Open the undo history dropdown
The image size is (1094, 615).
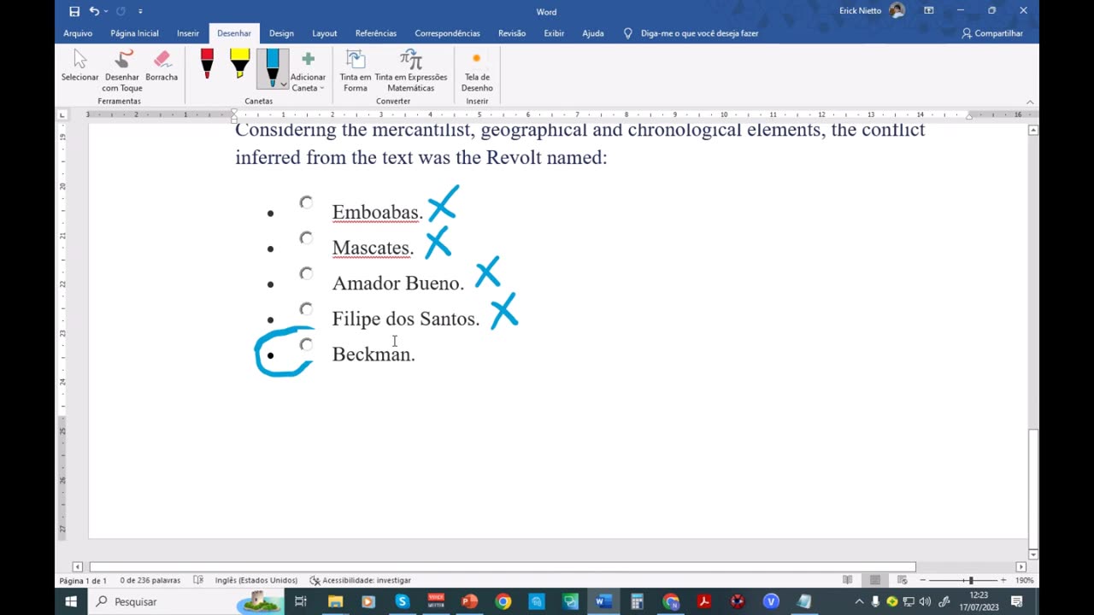pyautogui.click(x=106, y=12)
